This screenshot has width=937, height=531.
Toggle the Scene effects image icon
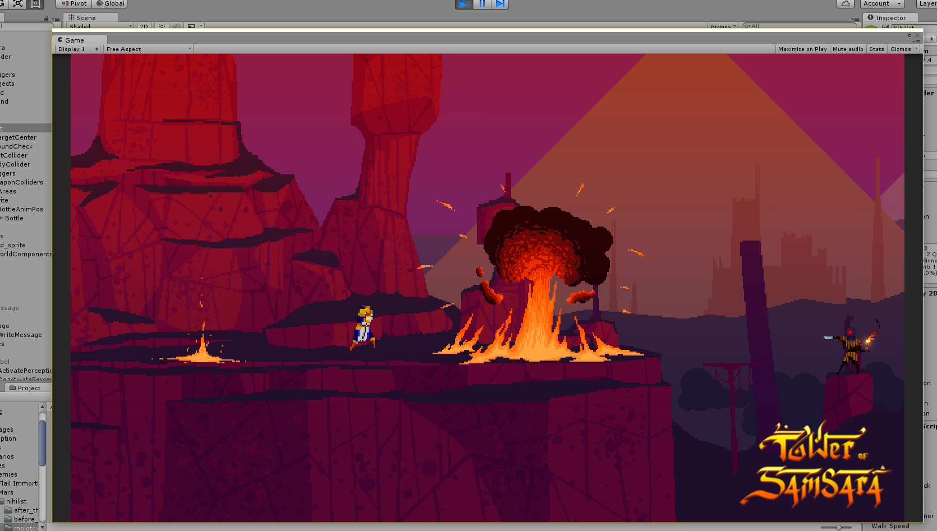(x=191, y=26)
